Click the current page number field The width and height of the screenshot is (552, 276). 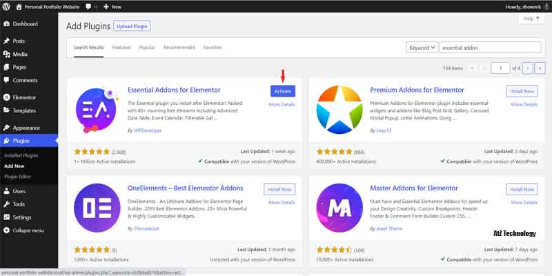click(500, 68)
